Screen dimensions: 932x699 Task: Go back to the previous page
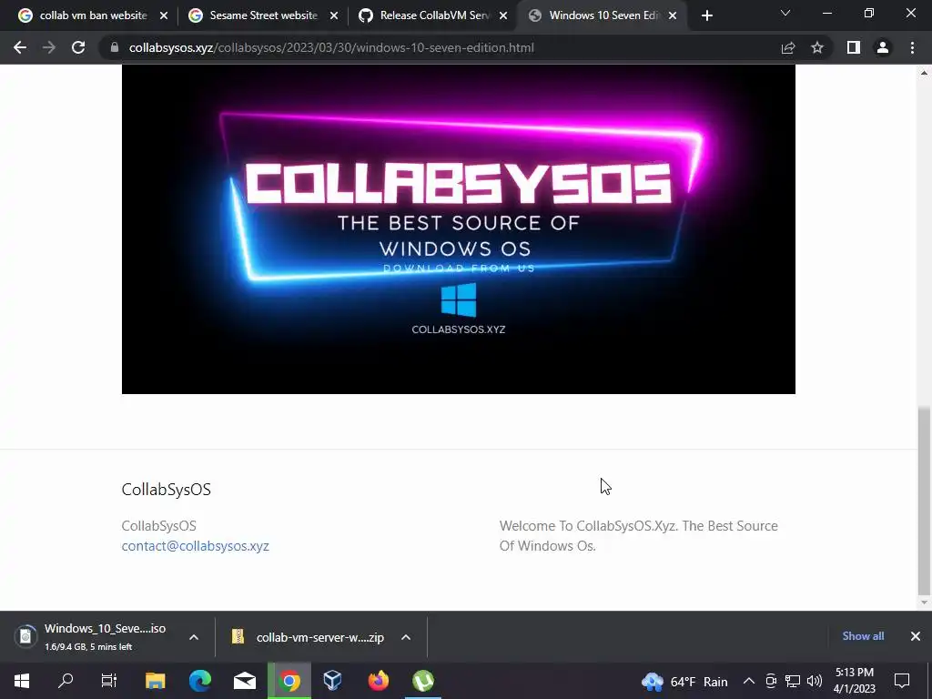click(20, 47)
